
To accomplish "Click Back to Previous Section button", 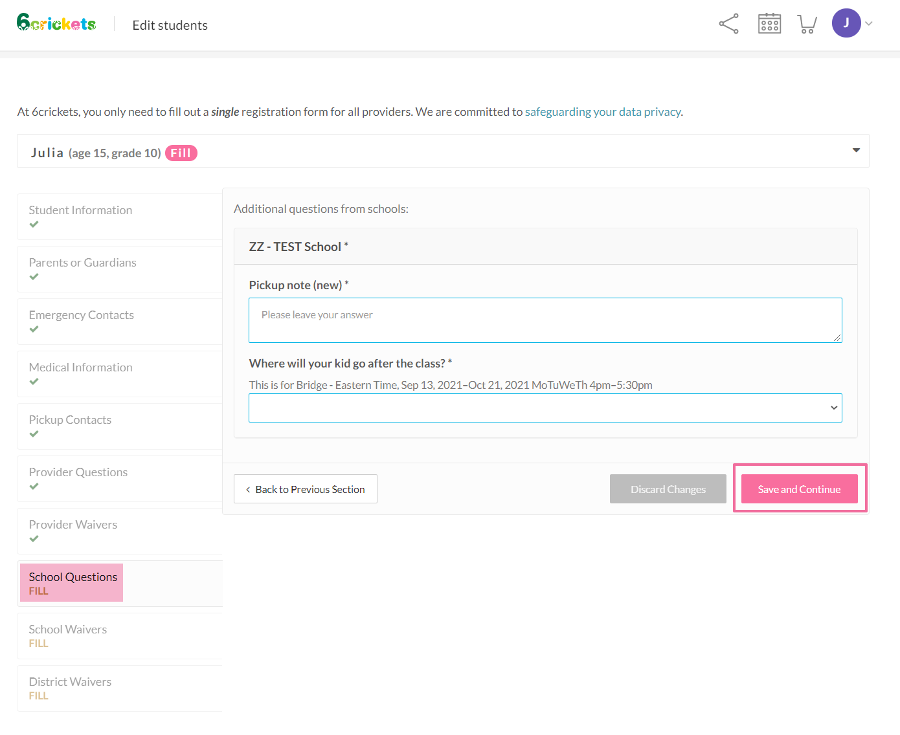I will (305, 489).
